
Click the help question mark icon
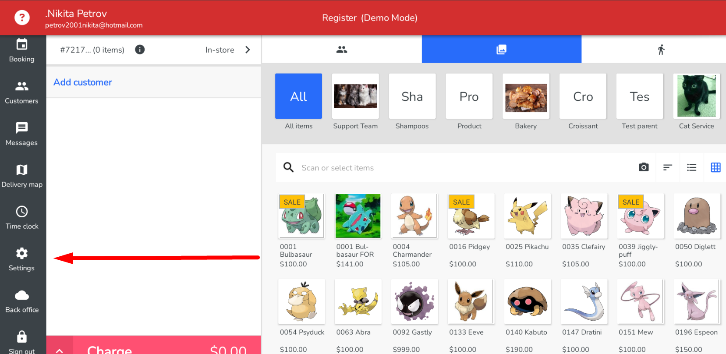22,18
